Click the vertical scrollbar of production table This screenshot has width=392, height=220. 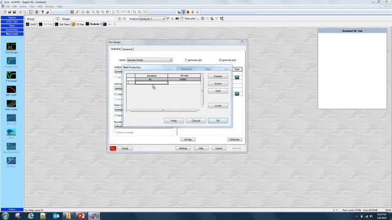point(203,91)
